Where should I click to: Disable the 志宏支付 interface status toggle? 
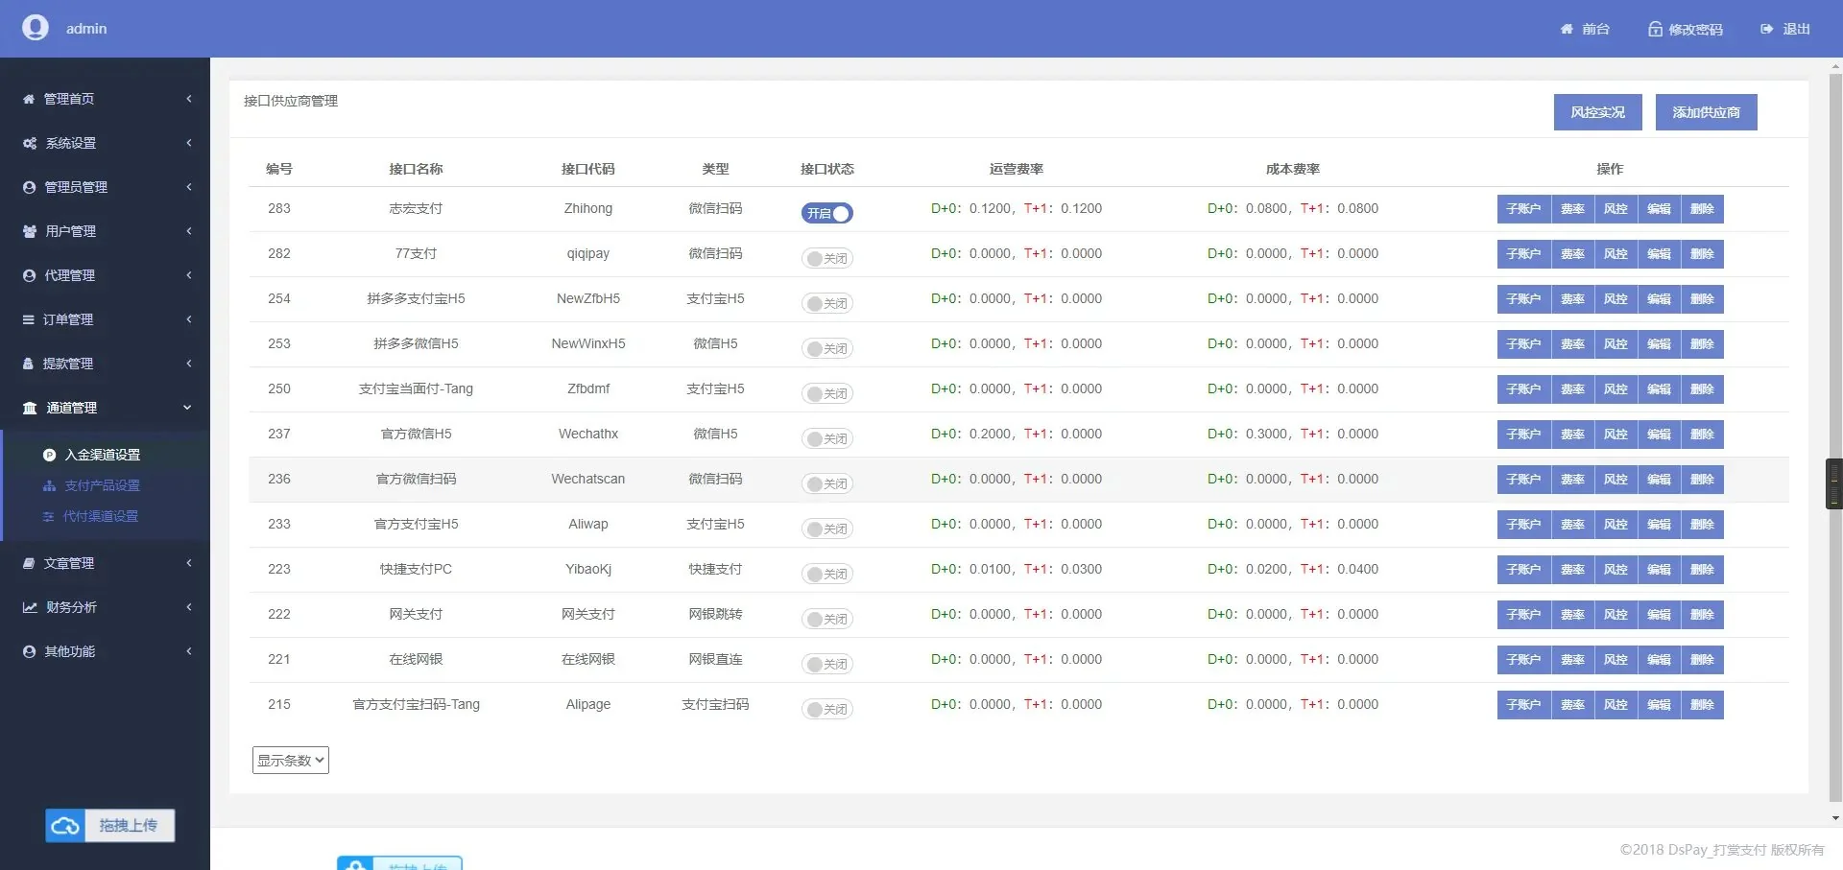coord(826,213)
